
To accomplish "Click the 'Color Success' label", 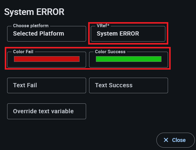I will (x=110, y=52).
